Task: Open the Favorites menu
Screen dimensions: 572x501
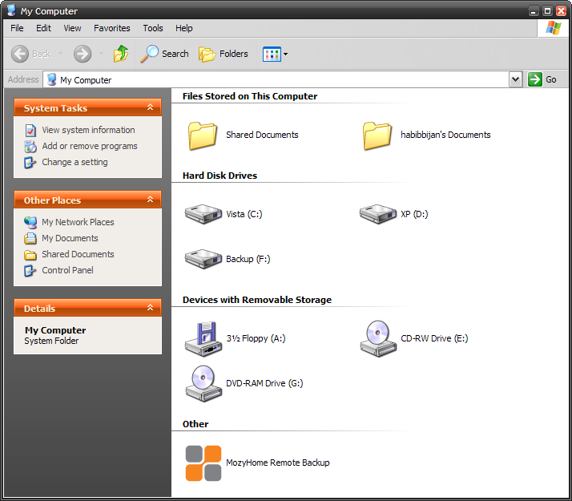Action: (111, 28)
